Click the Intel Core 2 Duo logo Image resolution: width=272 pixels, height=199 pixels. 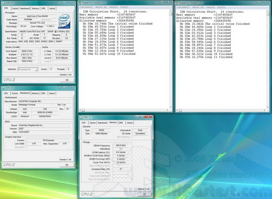point(64,21)
